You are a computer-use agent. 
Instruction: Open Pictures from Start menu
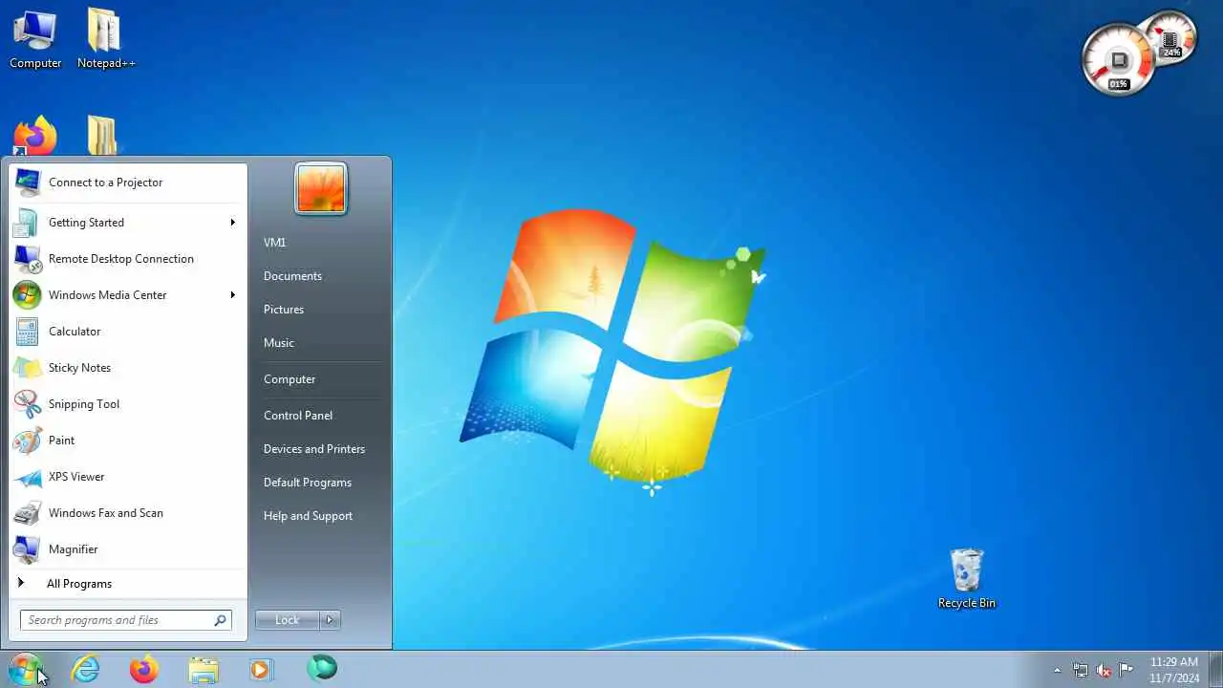(x=284, y=310)
